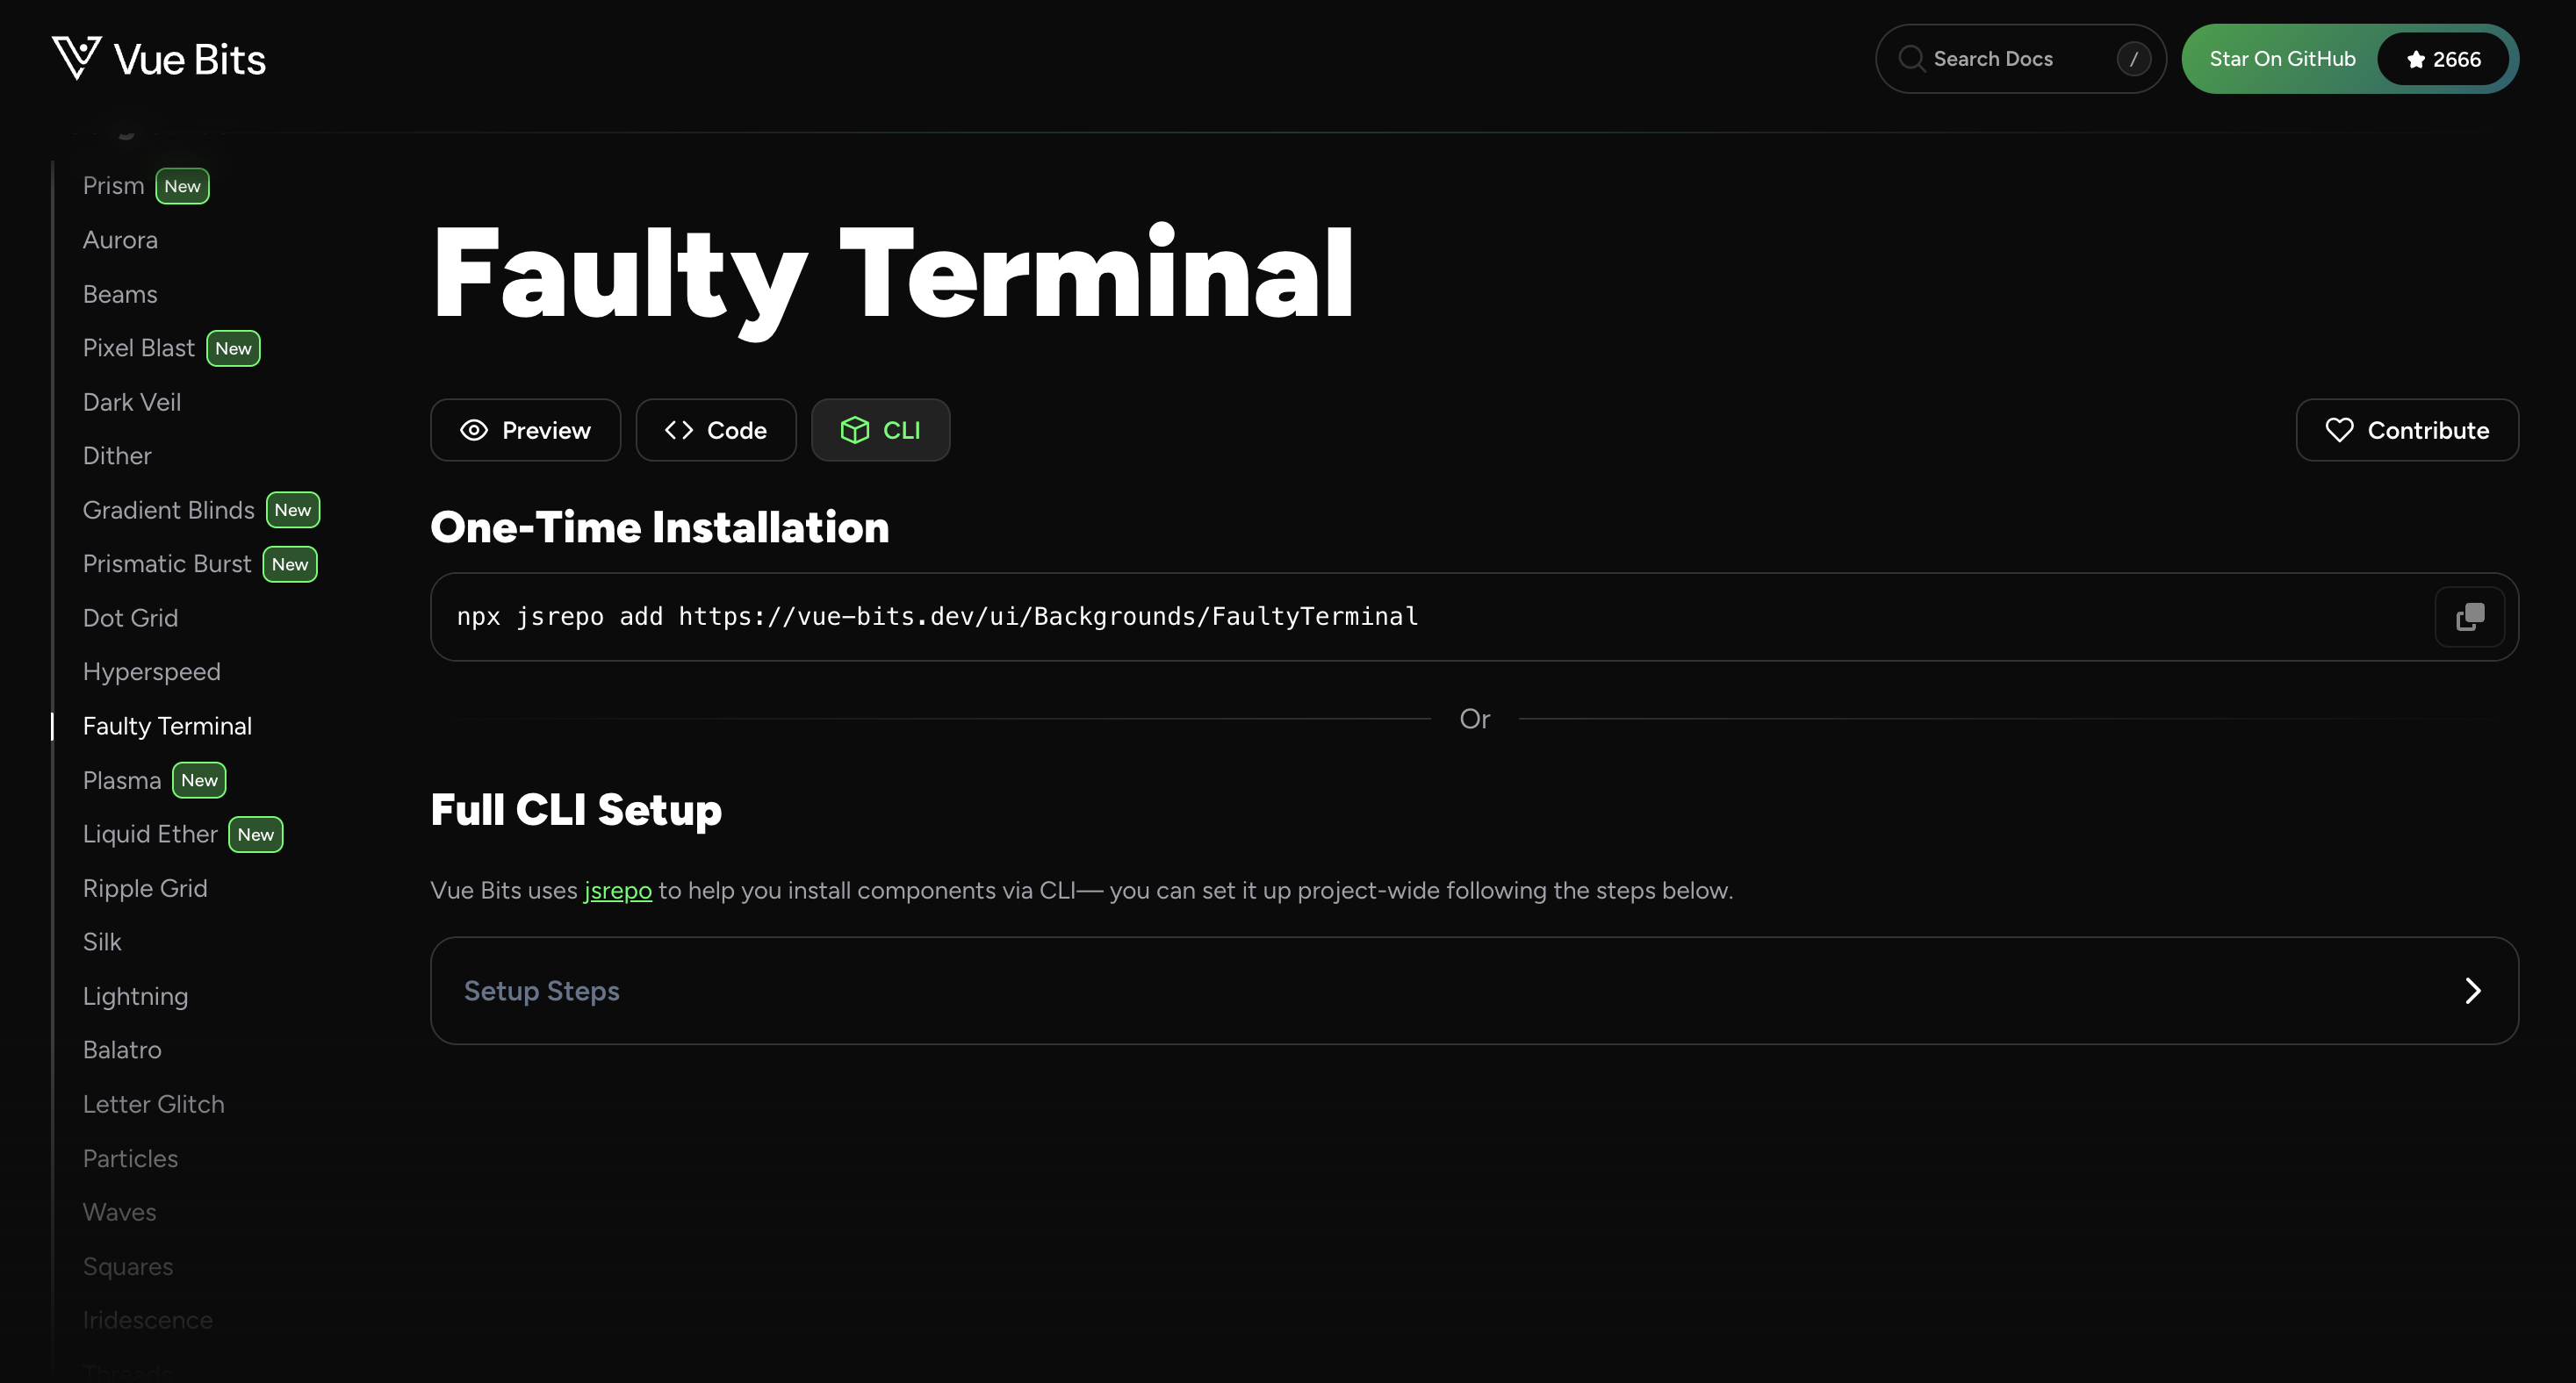Click the eye icon on Preview
2576x1383 pixels.
click(x=474, y=431)
